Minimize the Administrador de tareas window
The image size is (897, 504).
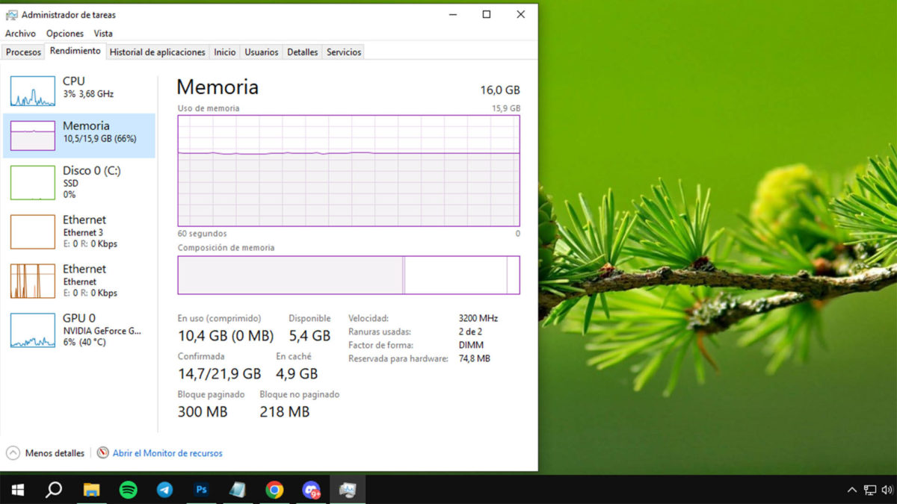(x=452, y=14)
